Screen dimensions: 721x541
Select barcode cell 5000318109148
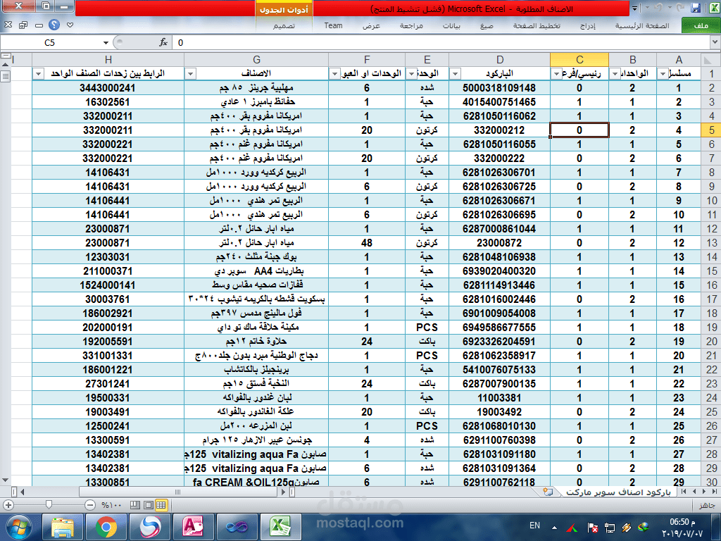[x=499, y=88]
